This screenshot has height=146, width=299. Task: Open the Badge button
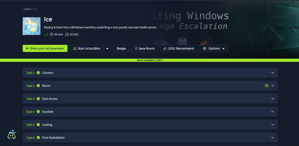[121, 48]
